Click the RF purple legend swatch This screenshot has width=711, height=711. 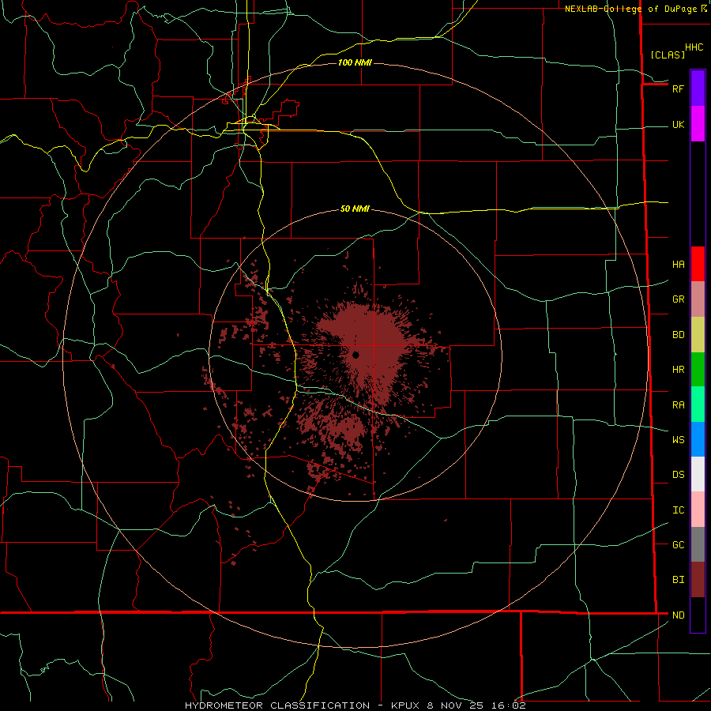click(698, 88)
